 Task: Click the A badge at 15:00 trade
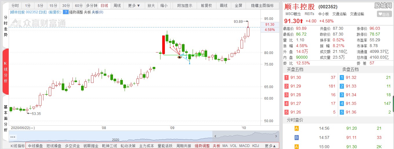296,147
